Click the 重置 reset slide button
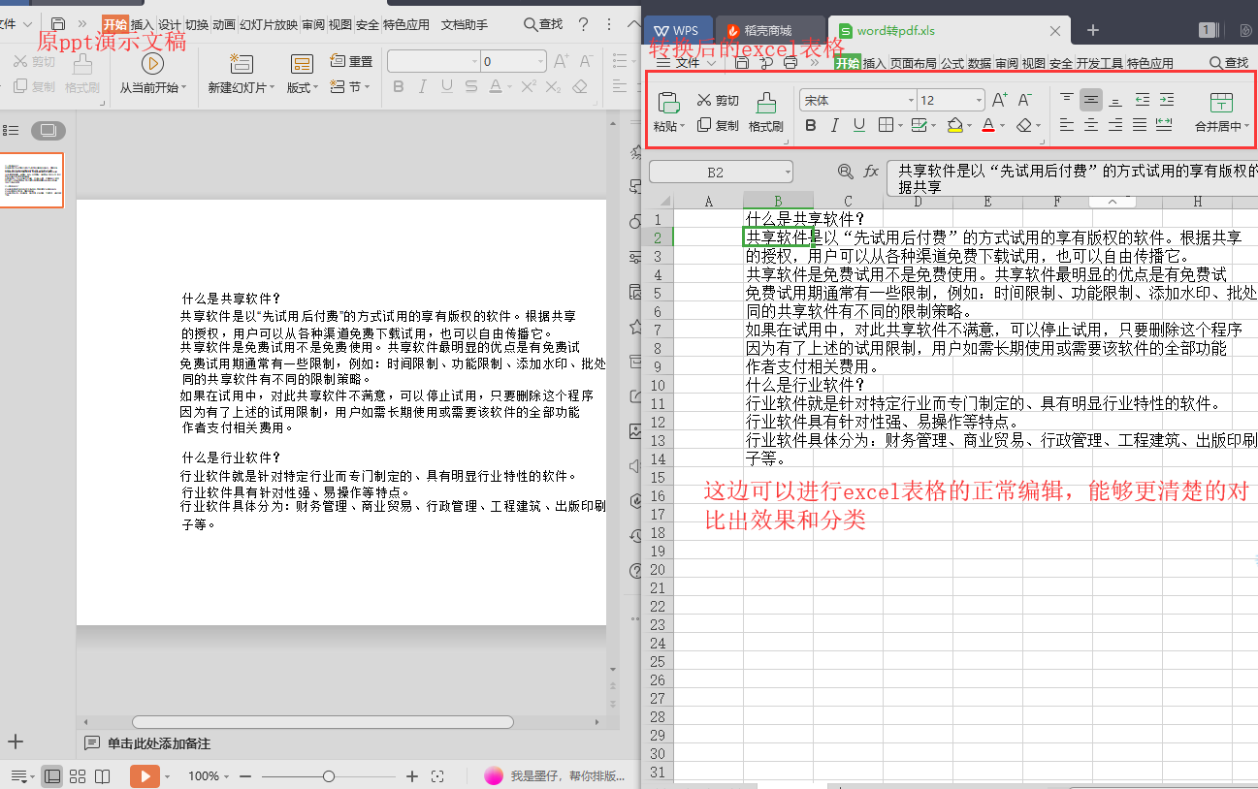 pos(352,61)
